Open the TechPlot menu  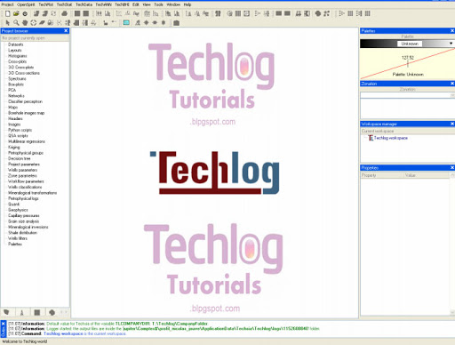point(46,4)
